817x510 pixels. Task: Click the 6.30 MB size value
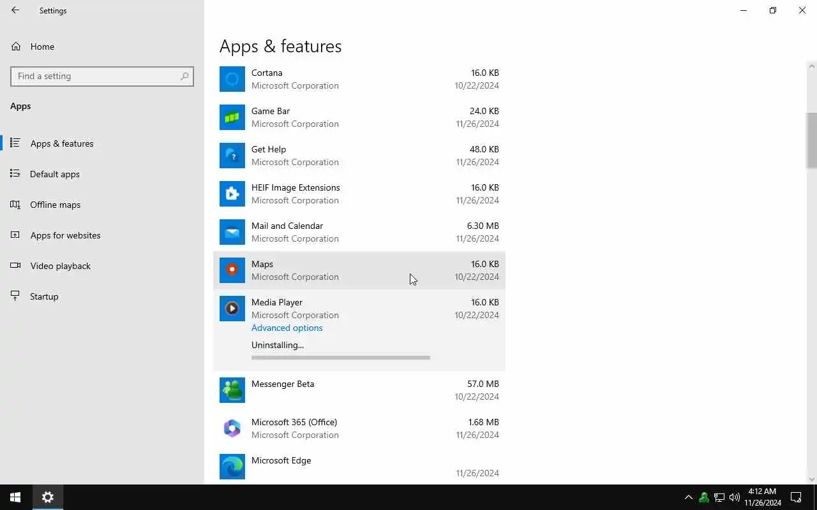(x=483, y=226)
